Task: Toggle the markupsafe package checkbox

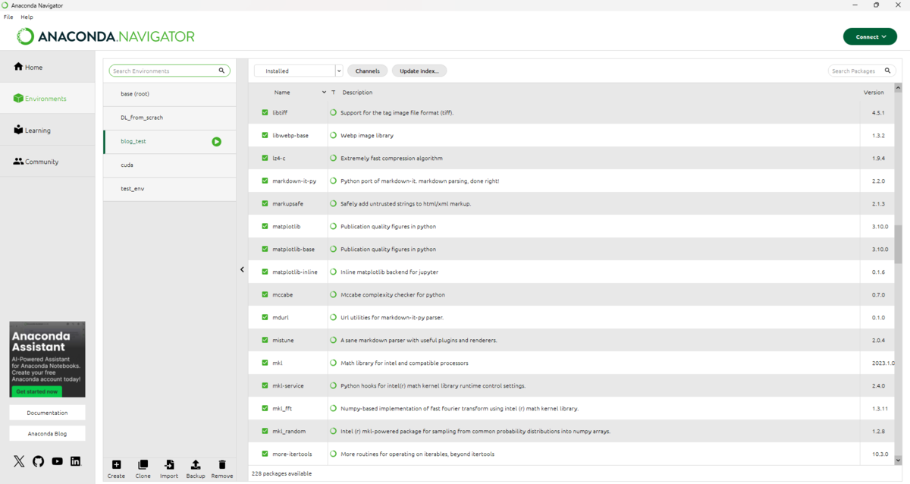Action: (x=265, y=203)
